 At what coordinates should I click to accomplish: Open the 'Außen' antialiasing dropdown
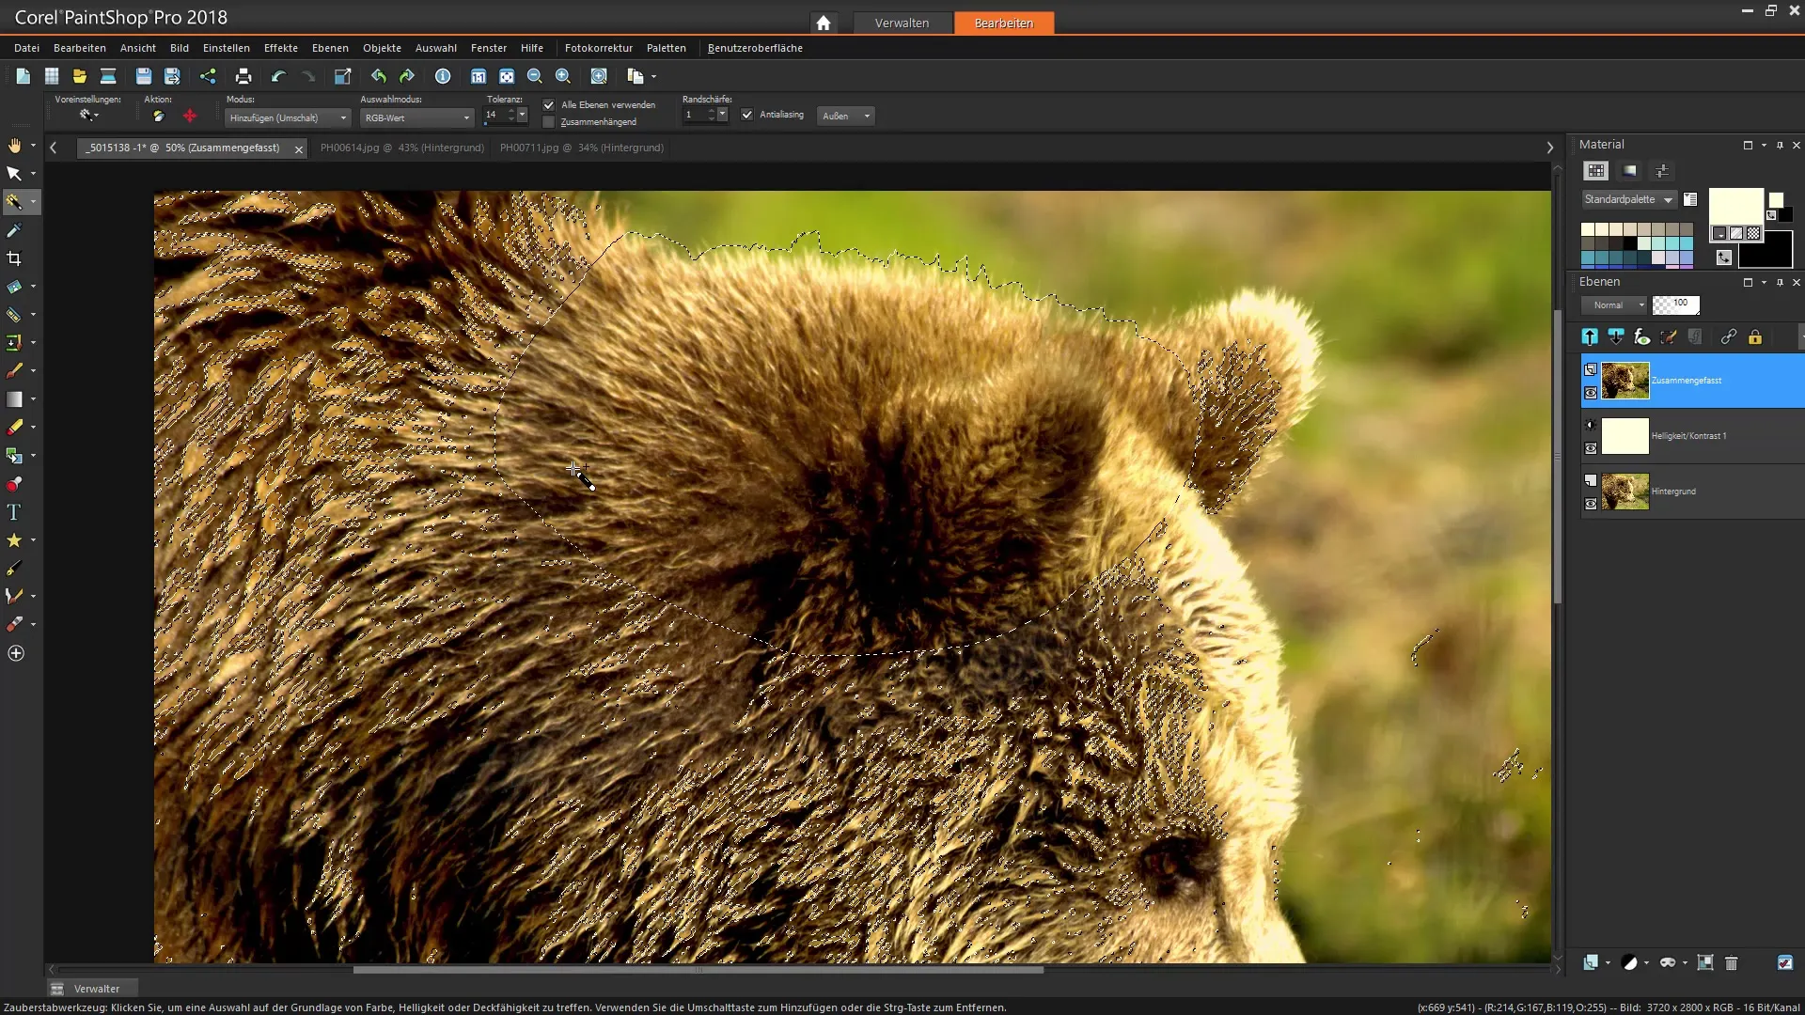tap(845, 116)
